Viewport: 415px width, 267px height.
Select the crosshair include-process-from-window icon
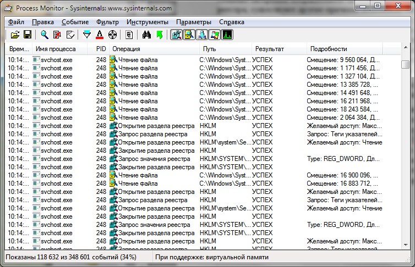[x=112, y=35]
